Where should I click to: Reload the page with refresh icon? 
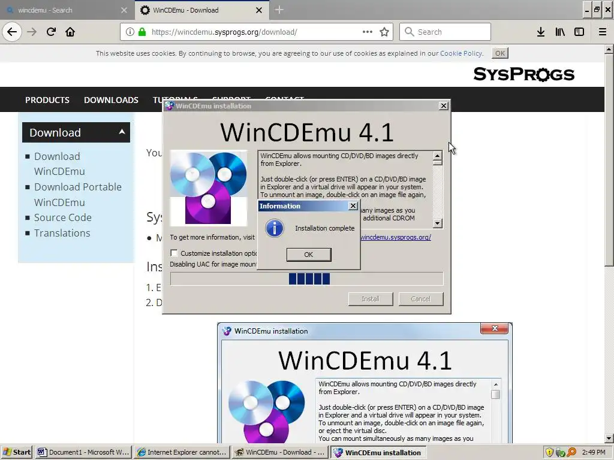coord(51,32)
